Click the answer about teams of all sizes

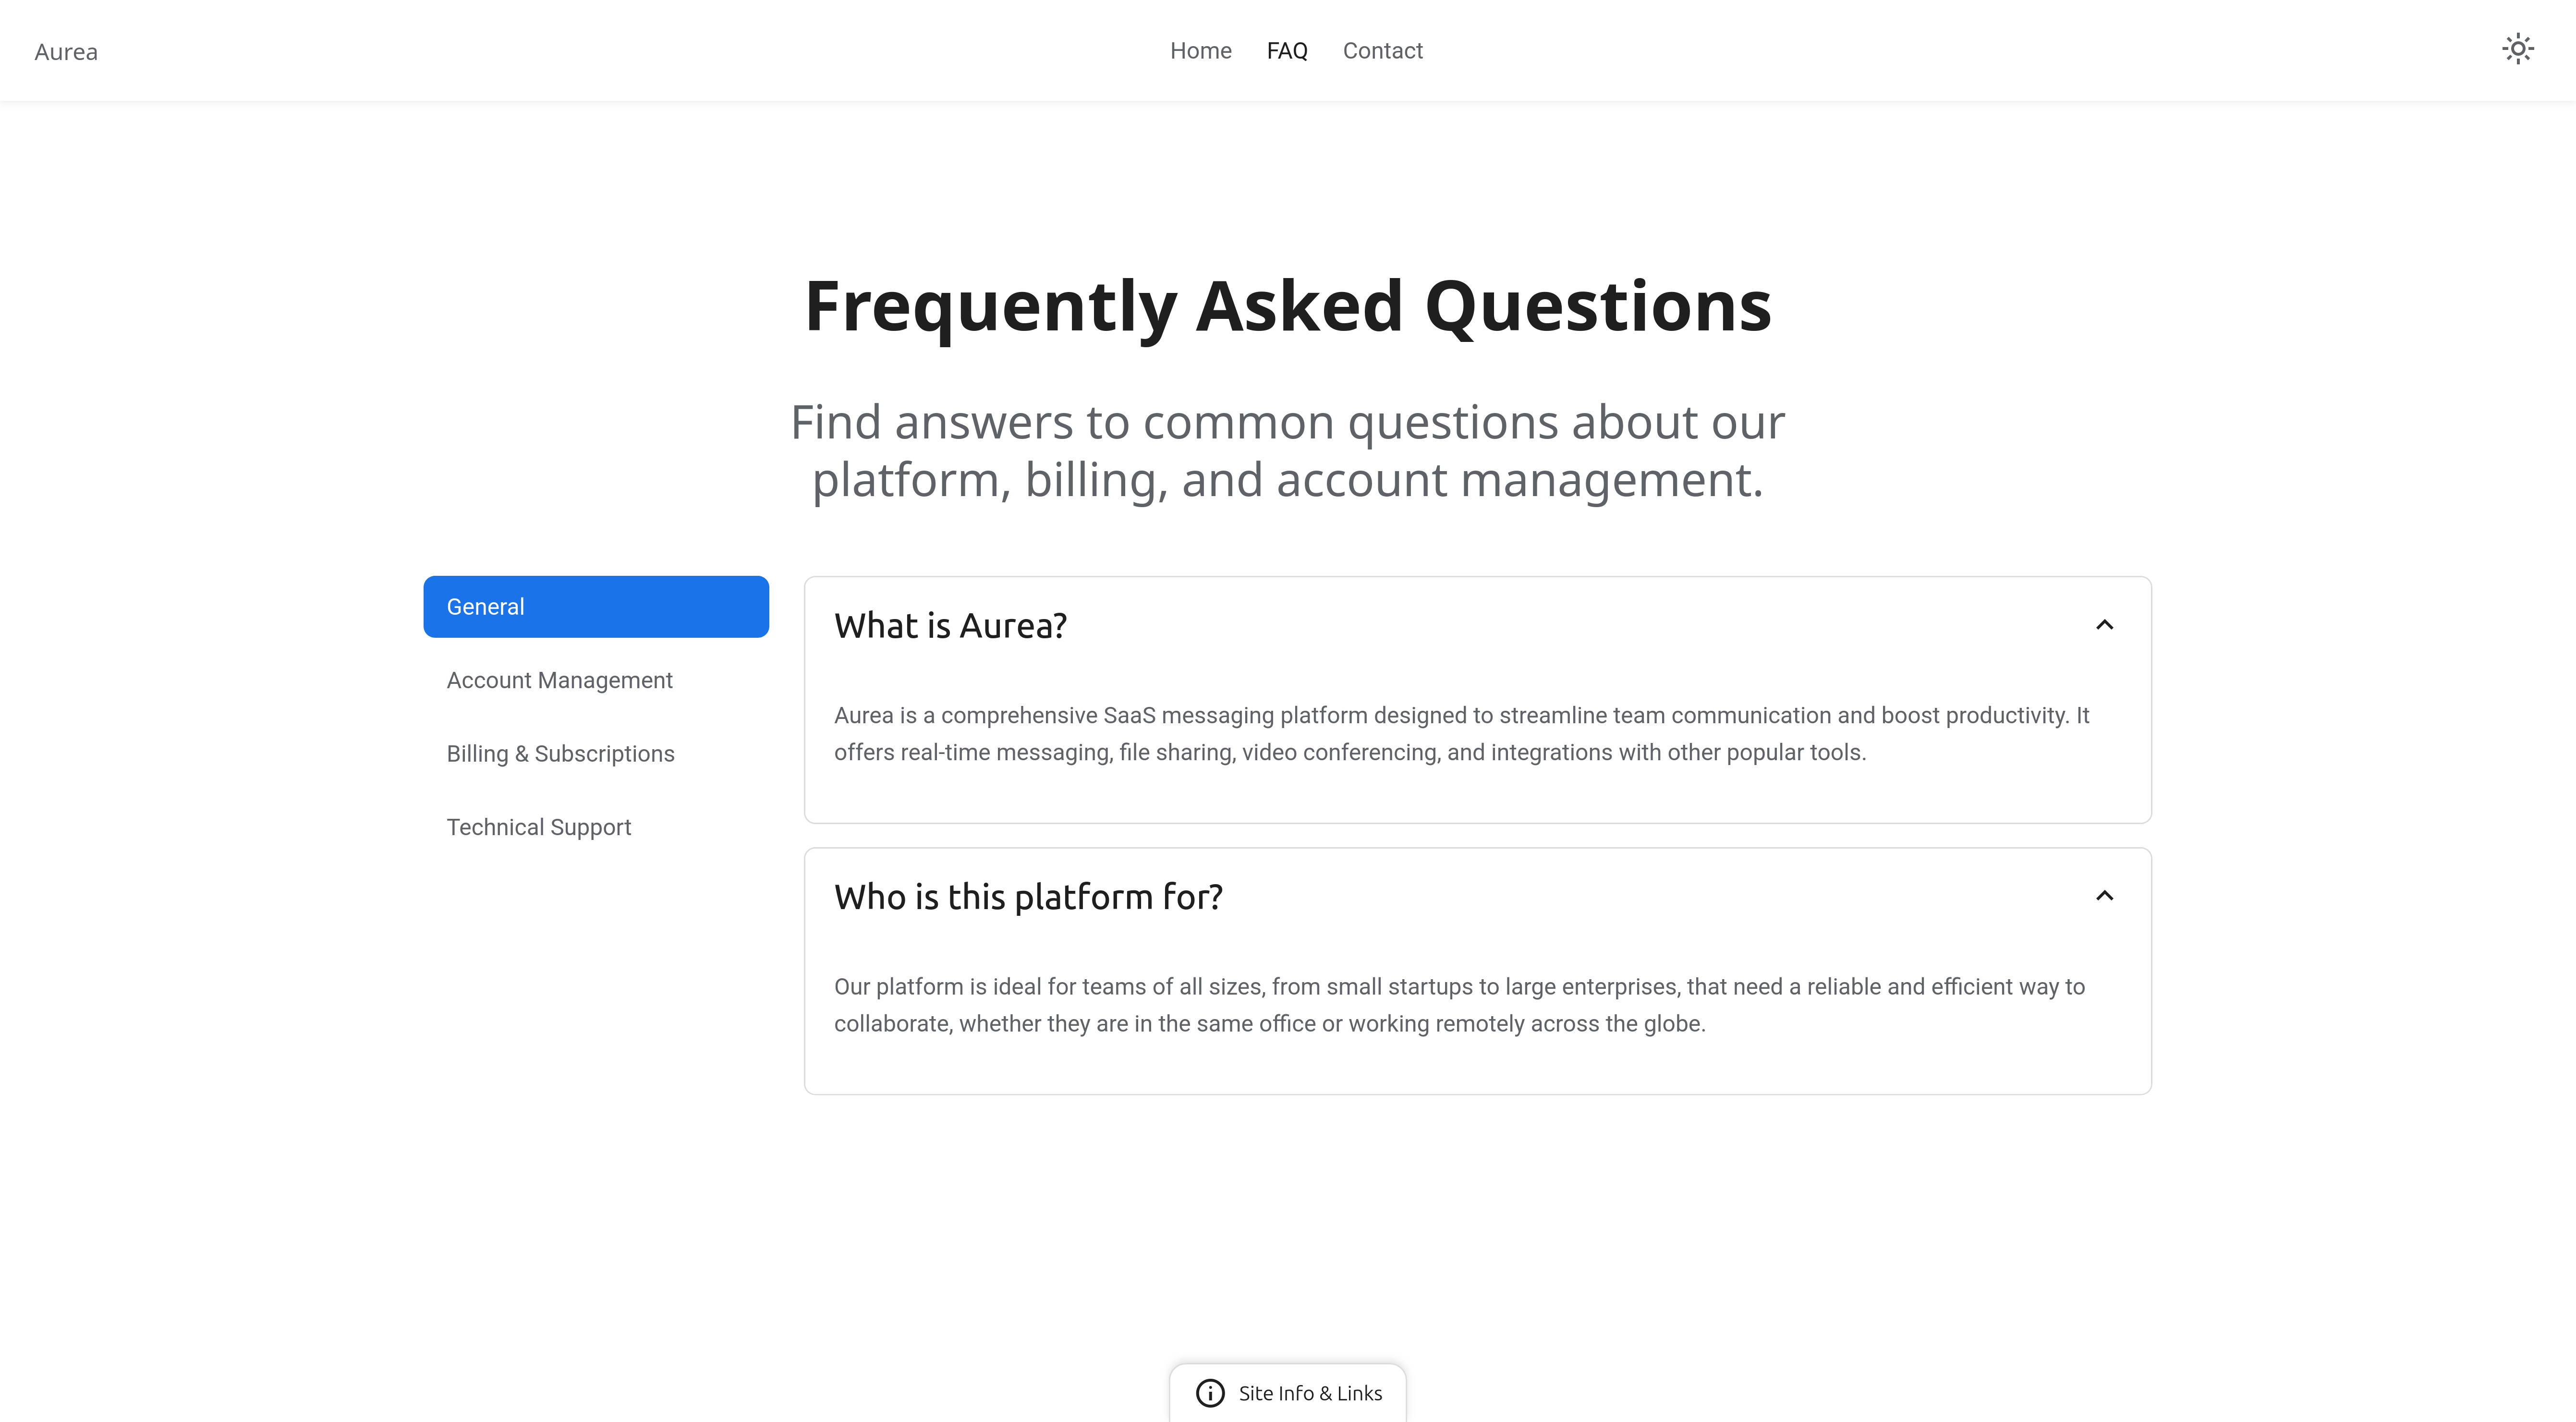(1460, 1005)
